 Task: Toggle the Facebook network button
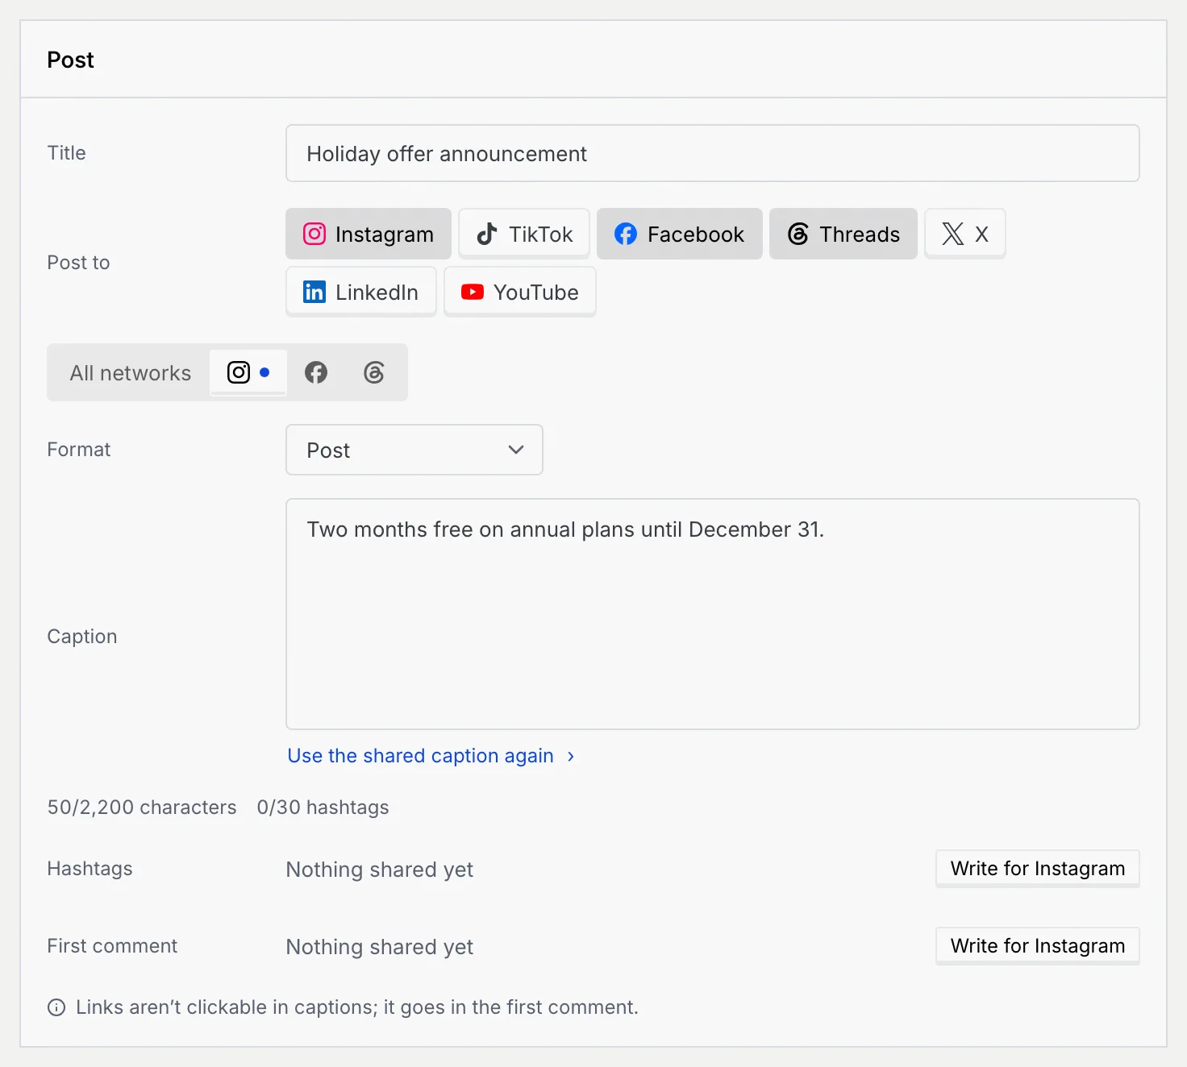[680, 234]
